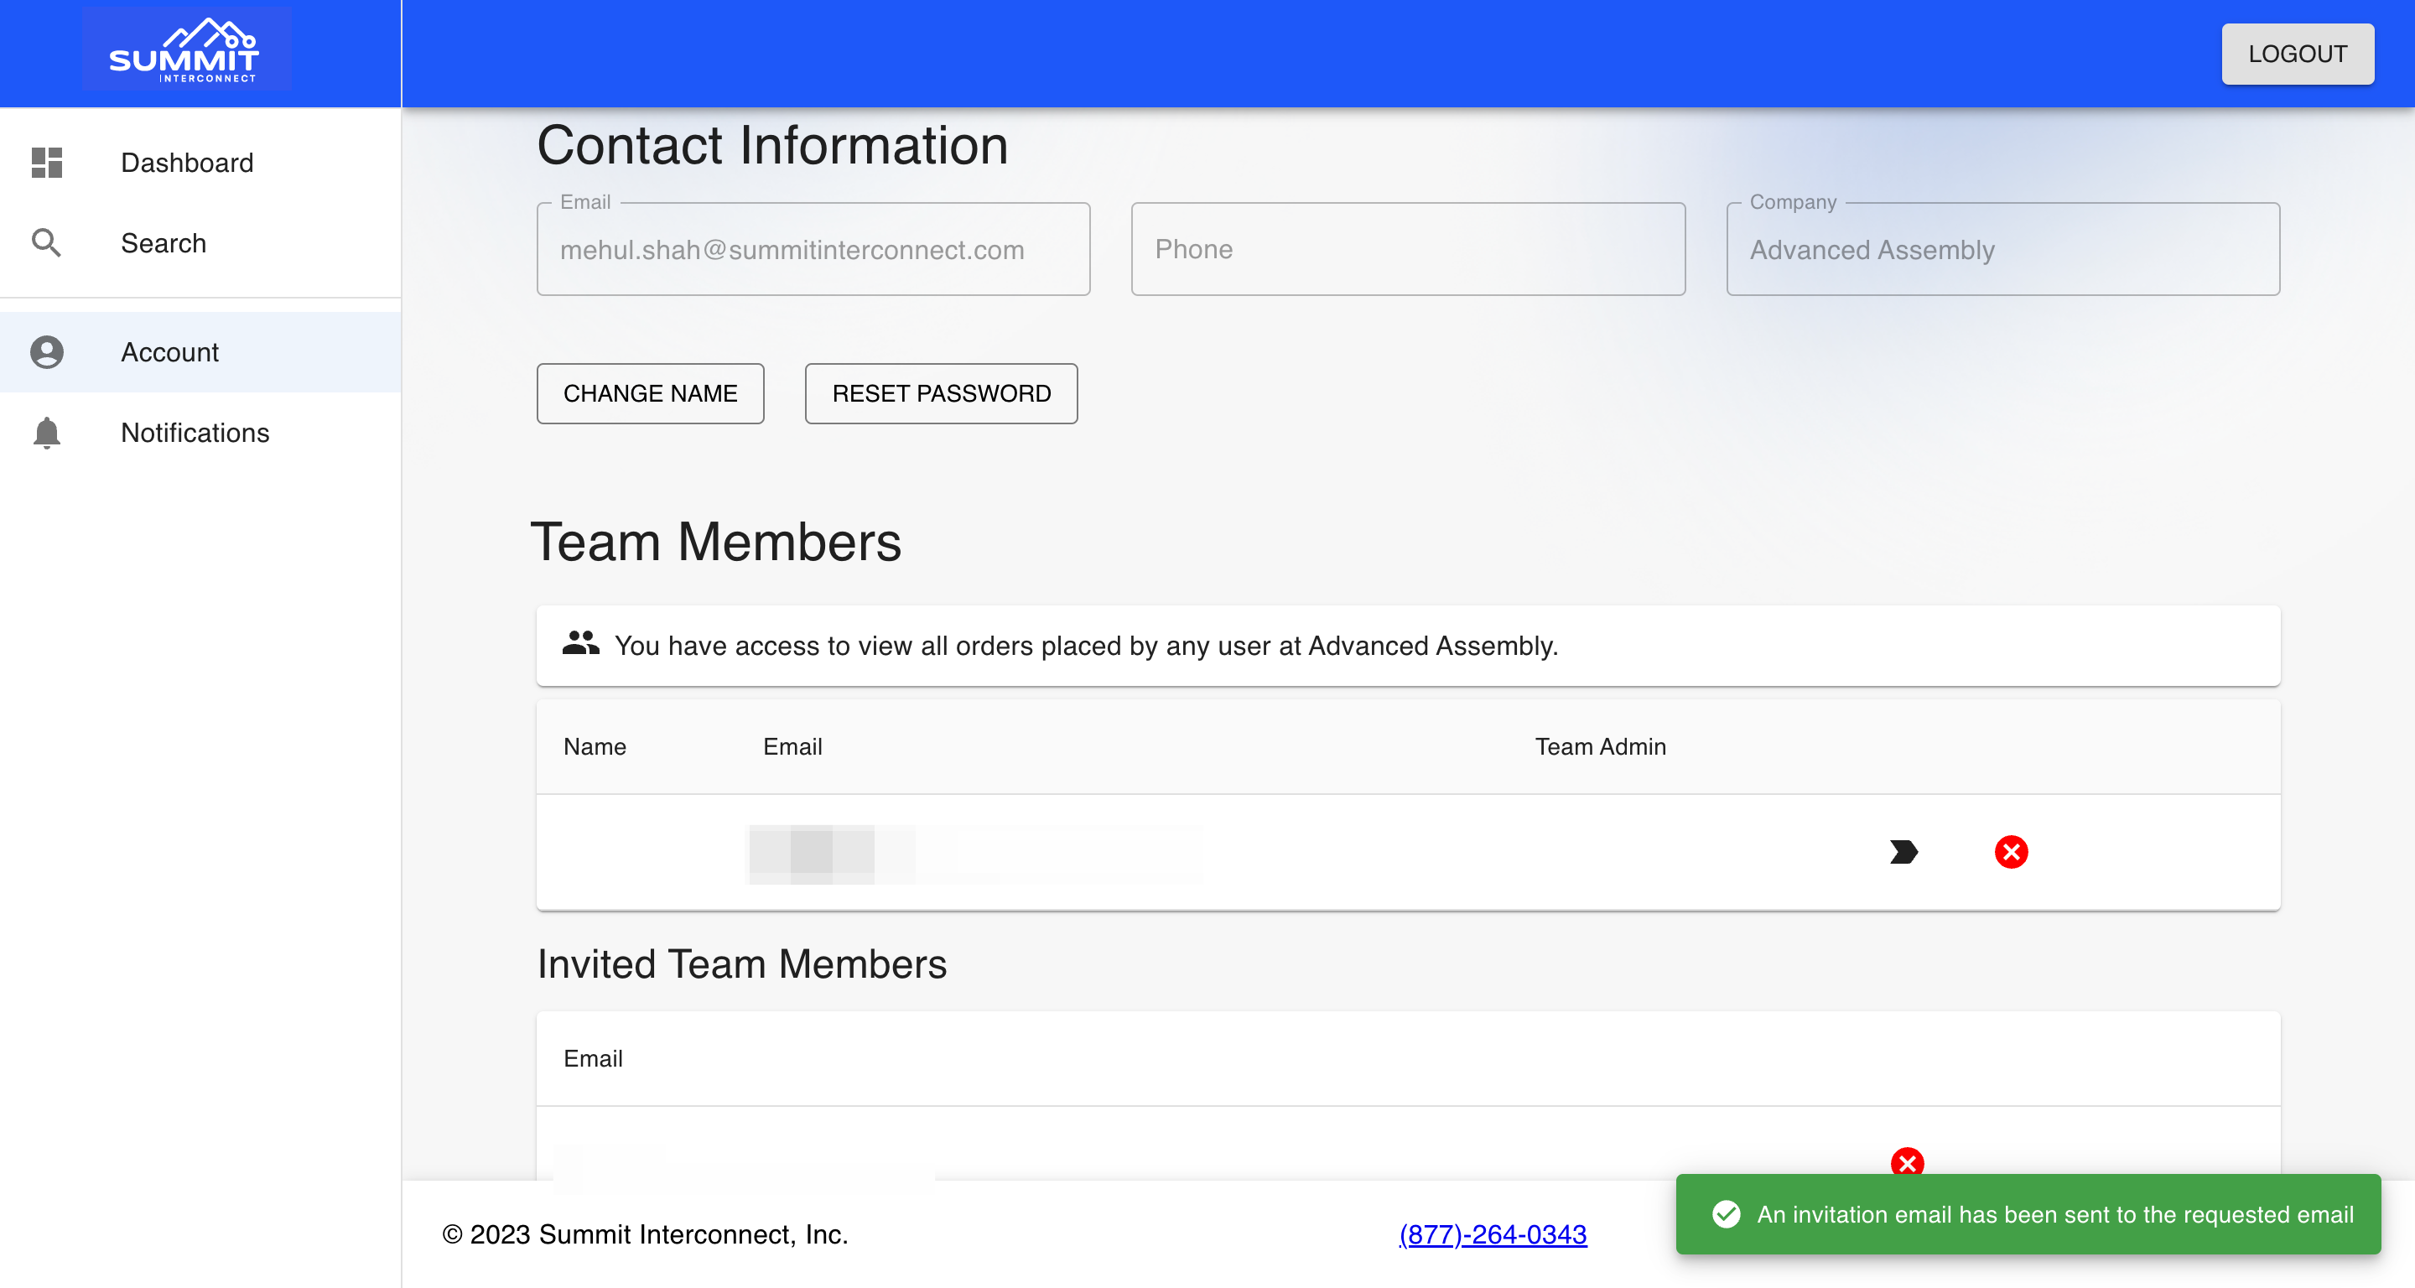Click the Name column header
Image resolution: width=2415 pixels, height=1288 pixels.
pos(595,746)
